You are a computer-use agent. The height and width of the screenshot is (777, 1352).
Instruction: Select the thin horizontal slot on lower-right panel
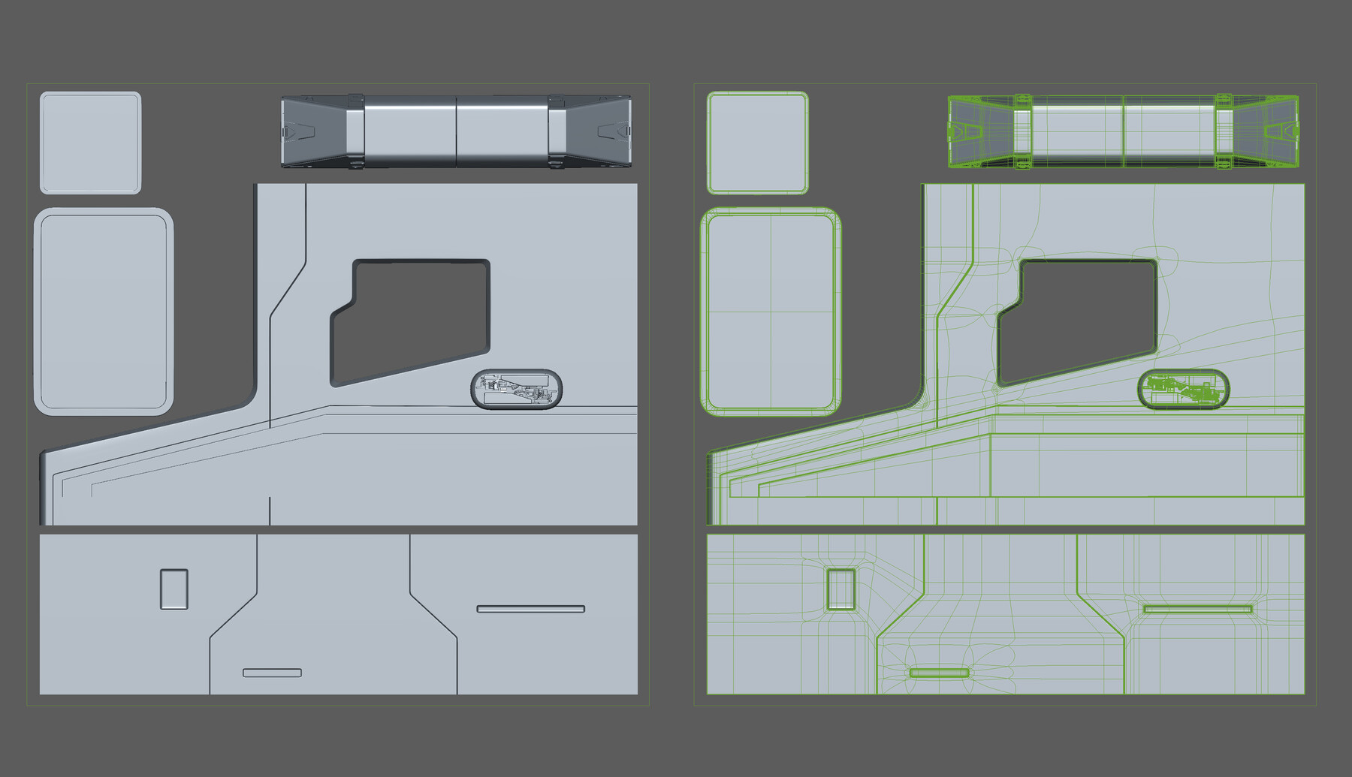click(529, 608)
